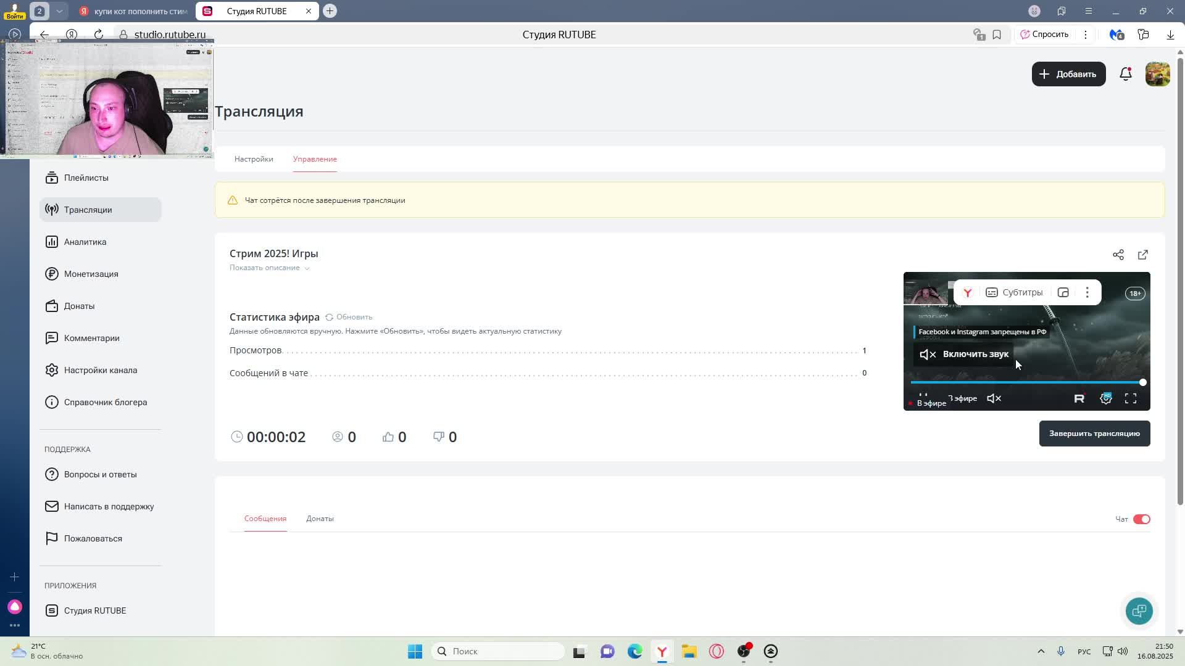Expand Показать описание
Image resolution: width=1185 pixels, height=666 pixels.
click(269, 268)
